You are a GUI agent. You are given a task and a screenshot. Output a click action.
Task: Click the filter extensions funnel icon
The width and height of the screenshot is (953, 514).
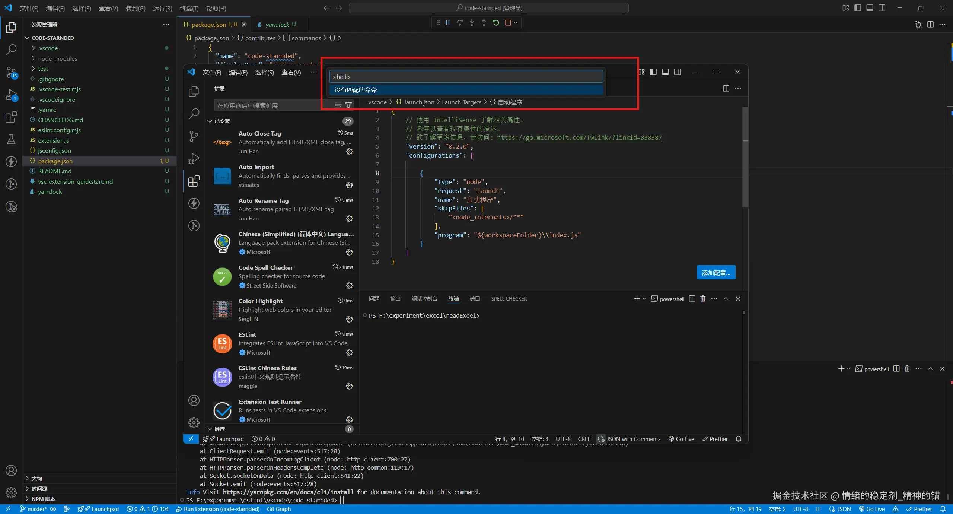tap(348, 105)
